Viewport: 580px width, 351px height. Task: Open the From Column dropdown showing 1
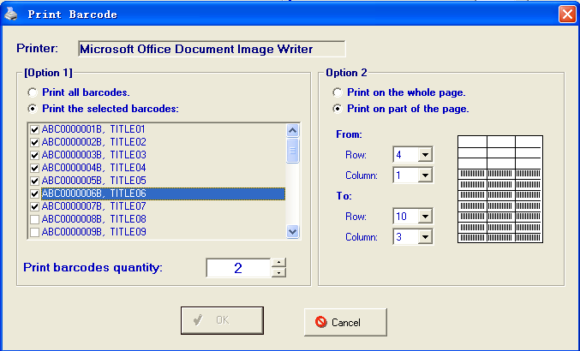tap(425, 175)
